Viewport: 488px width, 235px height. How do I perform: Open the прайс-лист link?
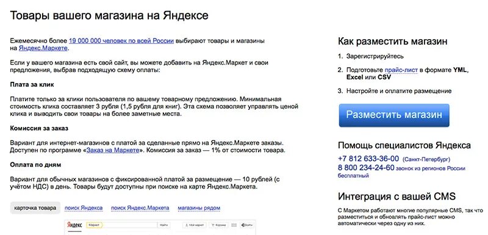401,70
